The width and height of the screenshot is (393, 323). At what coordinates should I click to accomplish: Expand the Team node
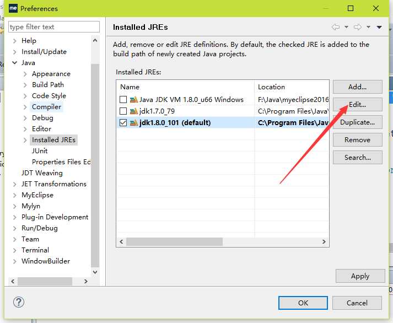click(15, 239)
